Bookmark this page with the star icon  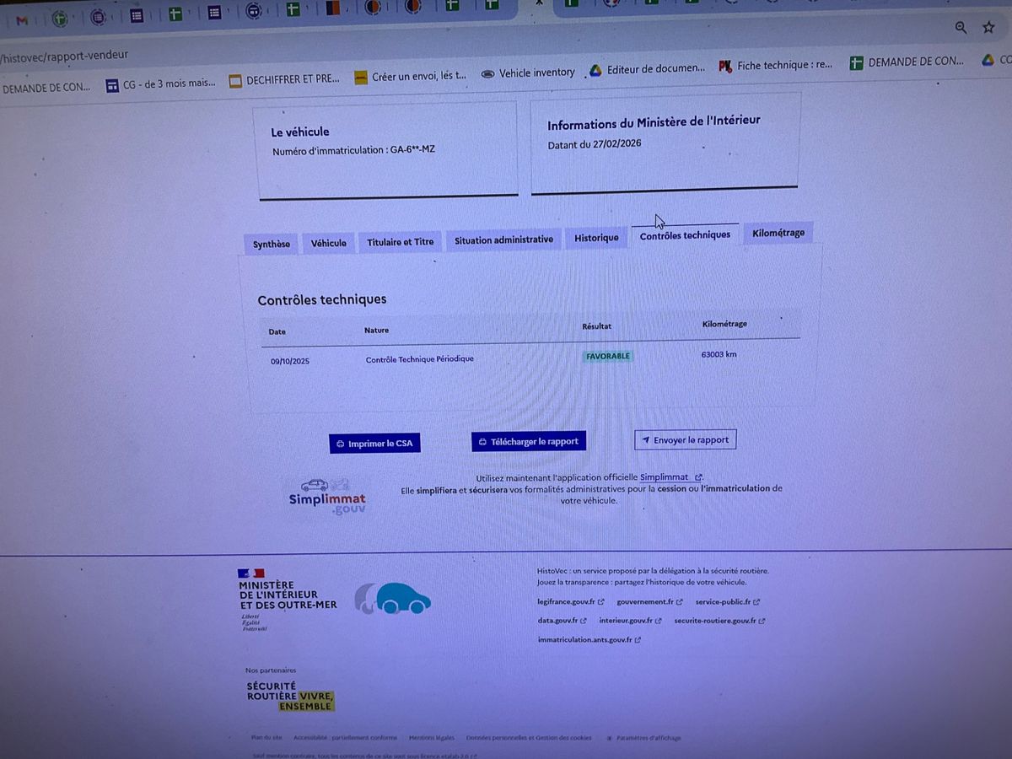point(988,28)
